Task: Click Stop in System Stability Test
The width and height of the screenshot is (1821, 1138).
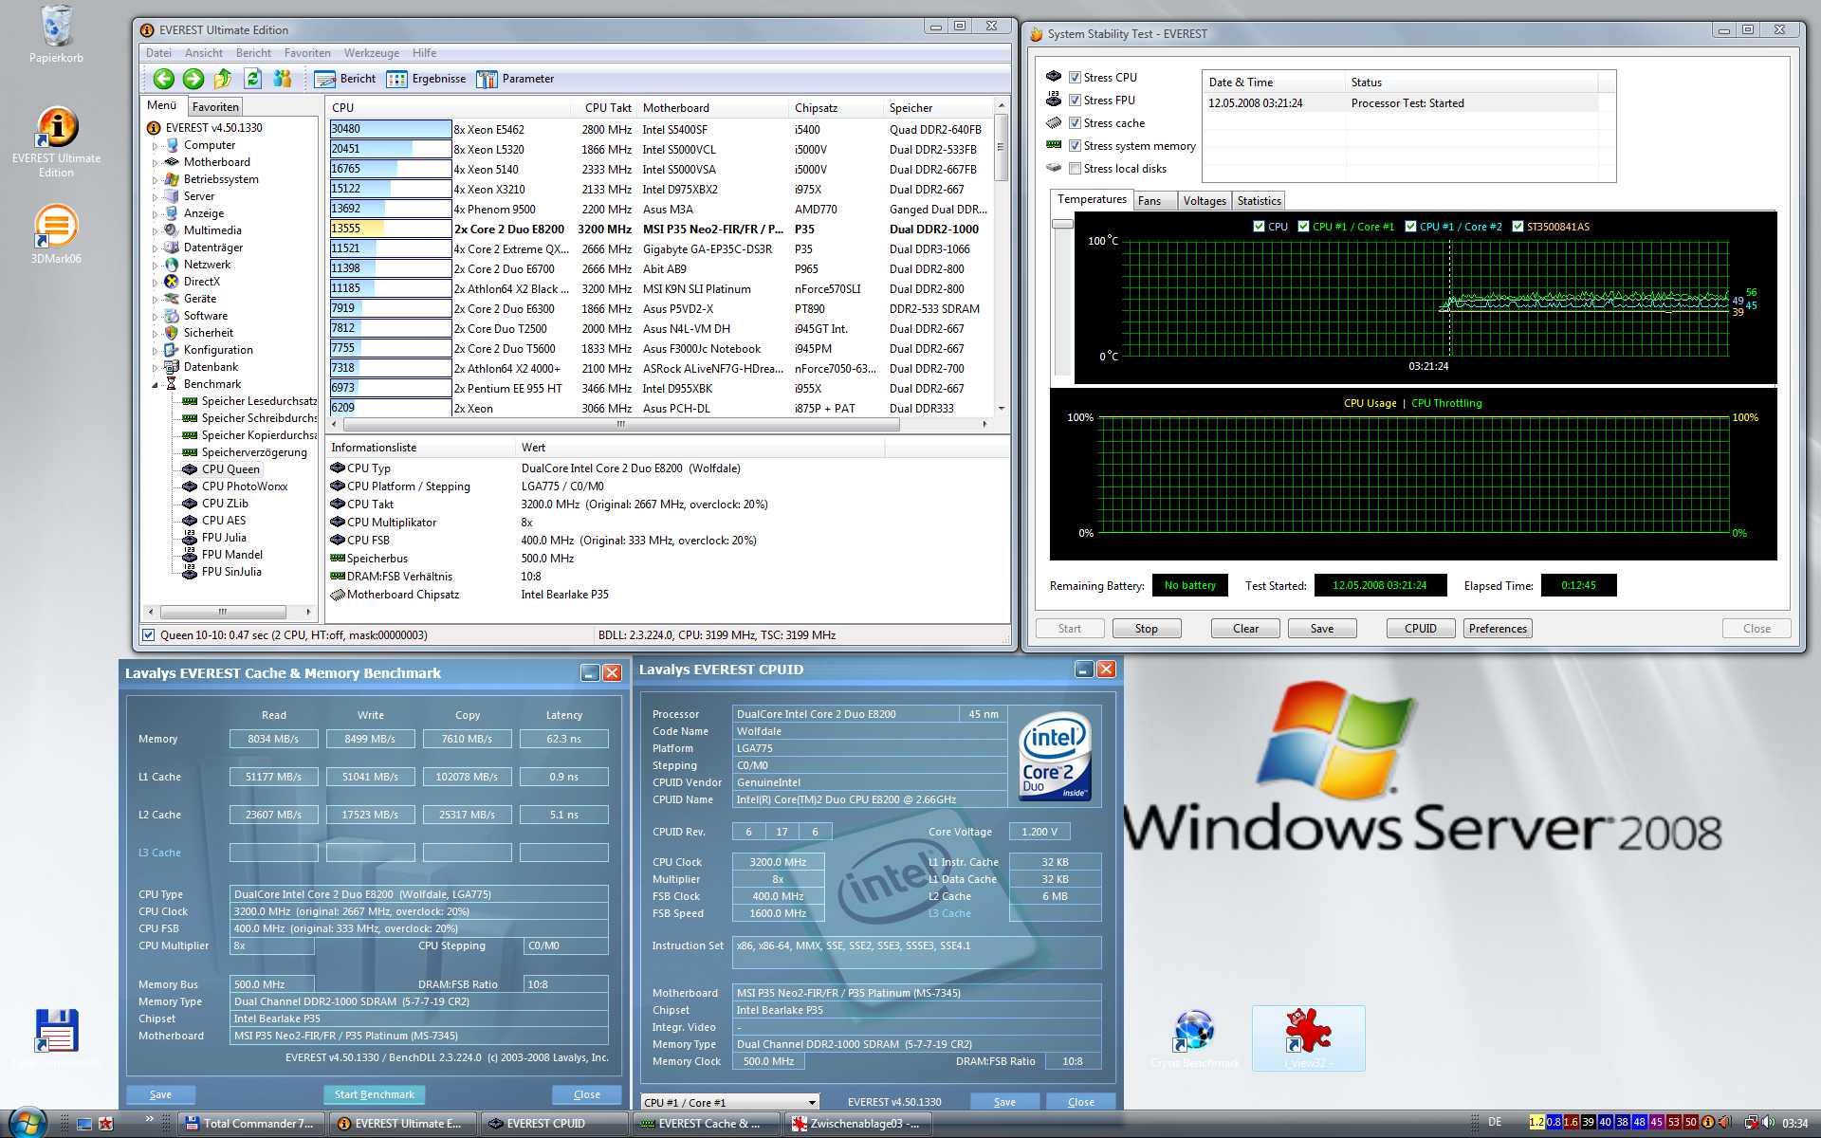Action: pos(1146,629)
